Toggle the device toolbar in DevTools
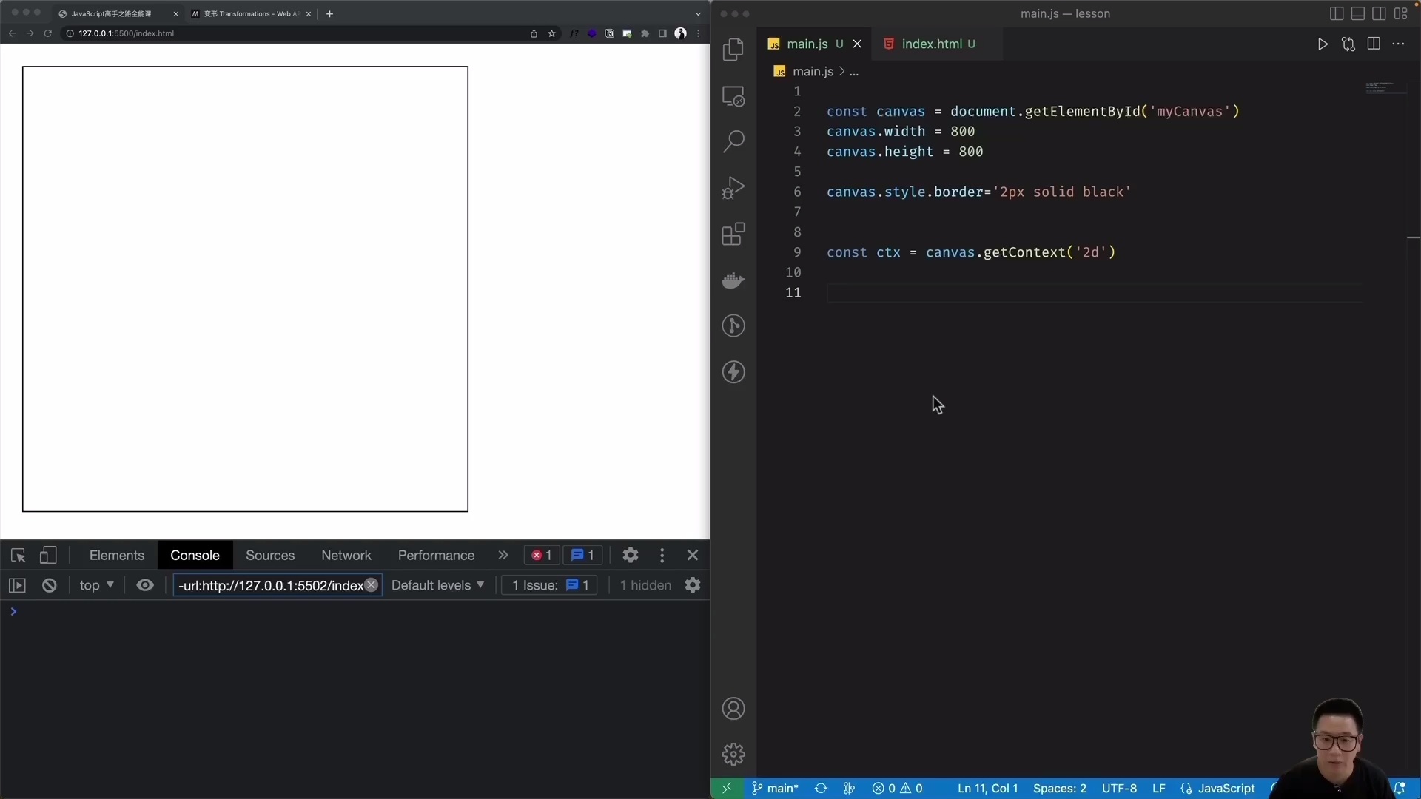1421x799 pixels. (47, 555)
